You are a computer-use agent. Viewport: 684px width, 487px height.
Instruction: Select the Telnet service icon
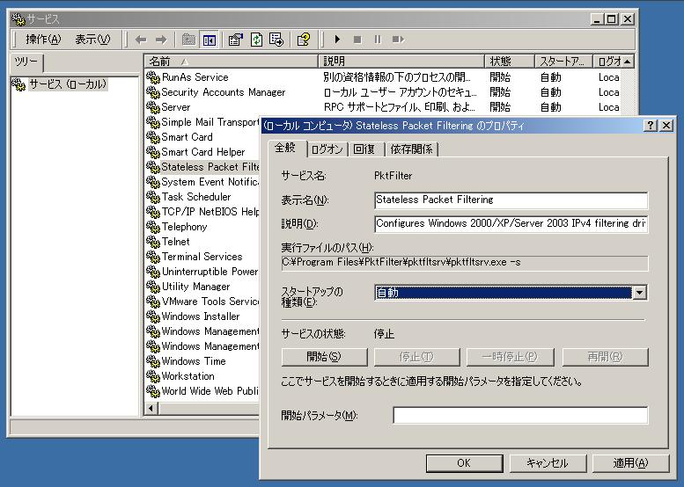pyautogui.click(x=153, y=242)
